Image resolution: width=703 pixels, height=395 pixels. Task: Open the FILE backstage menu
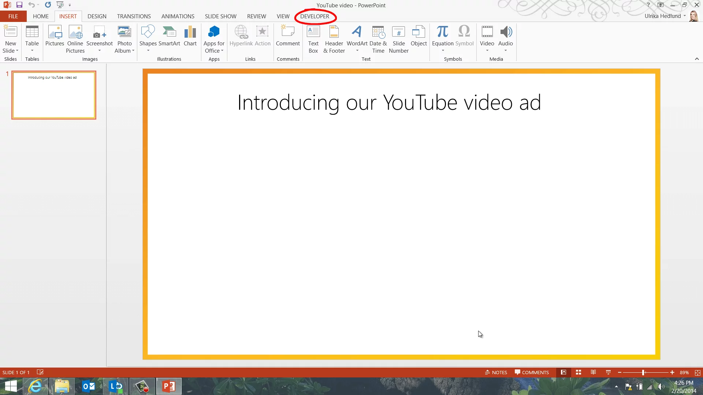coord(13,16)
